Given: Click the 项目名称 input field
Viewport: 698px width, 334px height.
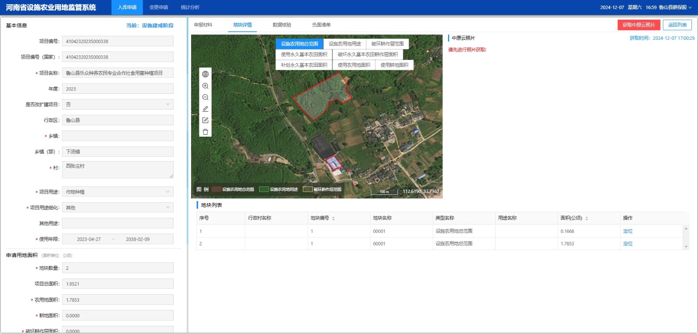Looking at the screenshot, I should click(118, 73).
